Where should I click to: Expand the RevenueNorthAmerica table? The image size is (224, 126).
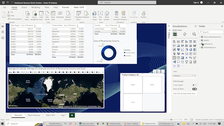(200, 37)
